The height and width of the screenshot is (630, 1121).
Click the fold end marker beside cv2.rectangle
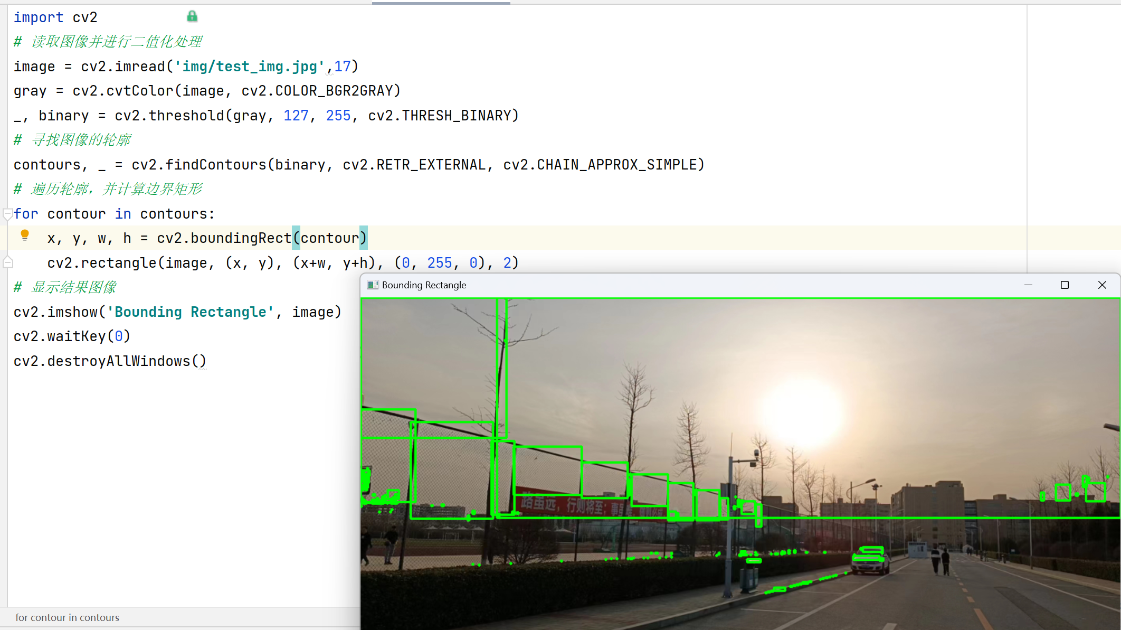click(x=7, y=262)
